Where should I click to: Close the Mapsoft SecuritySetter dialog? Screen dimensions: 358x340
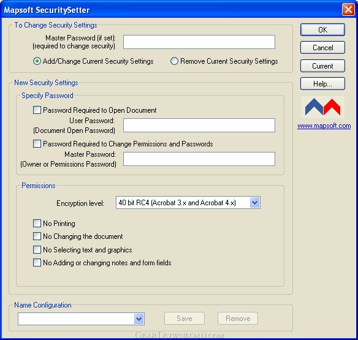pyautogui.click(x=348, y=10)
